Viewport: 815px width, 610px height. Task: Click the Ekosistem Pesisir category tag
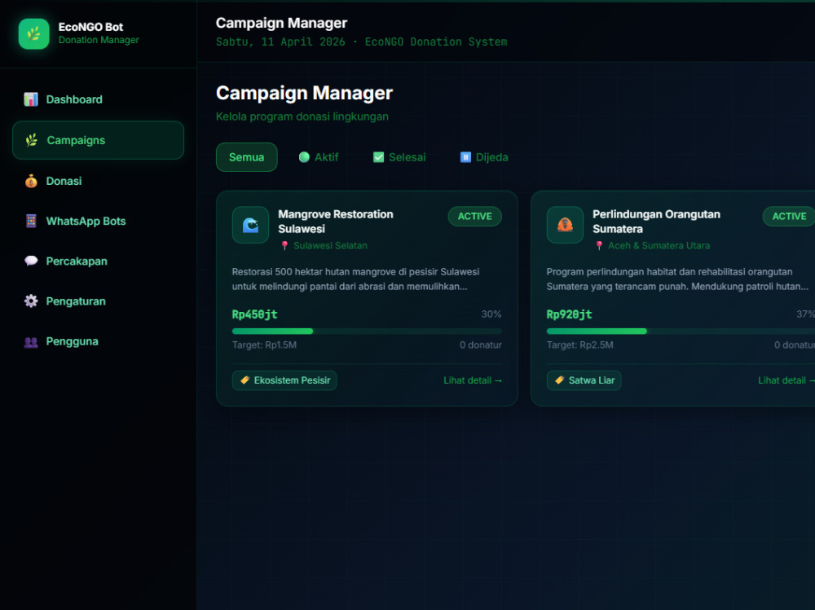coord(284,380)
